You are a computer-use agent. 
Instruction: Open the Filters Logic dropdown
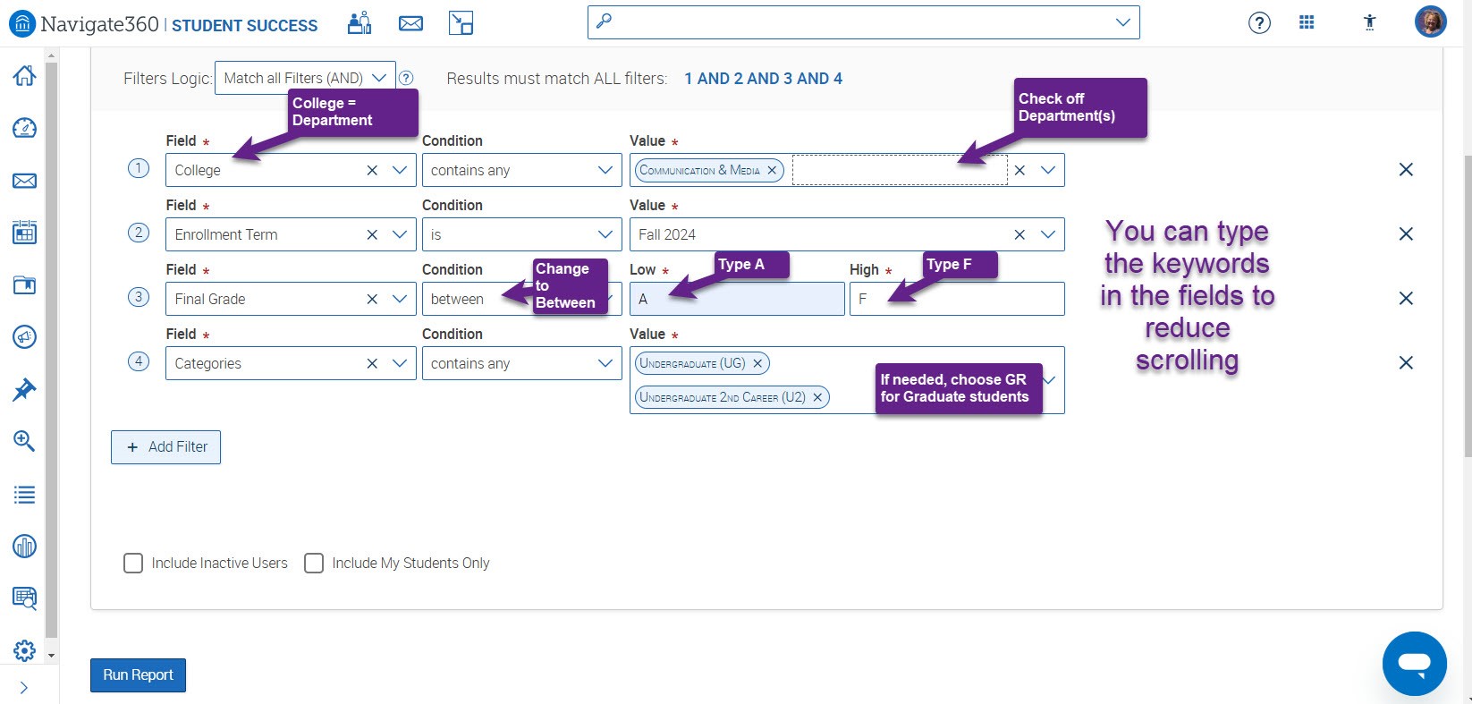coord(304,79)
